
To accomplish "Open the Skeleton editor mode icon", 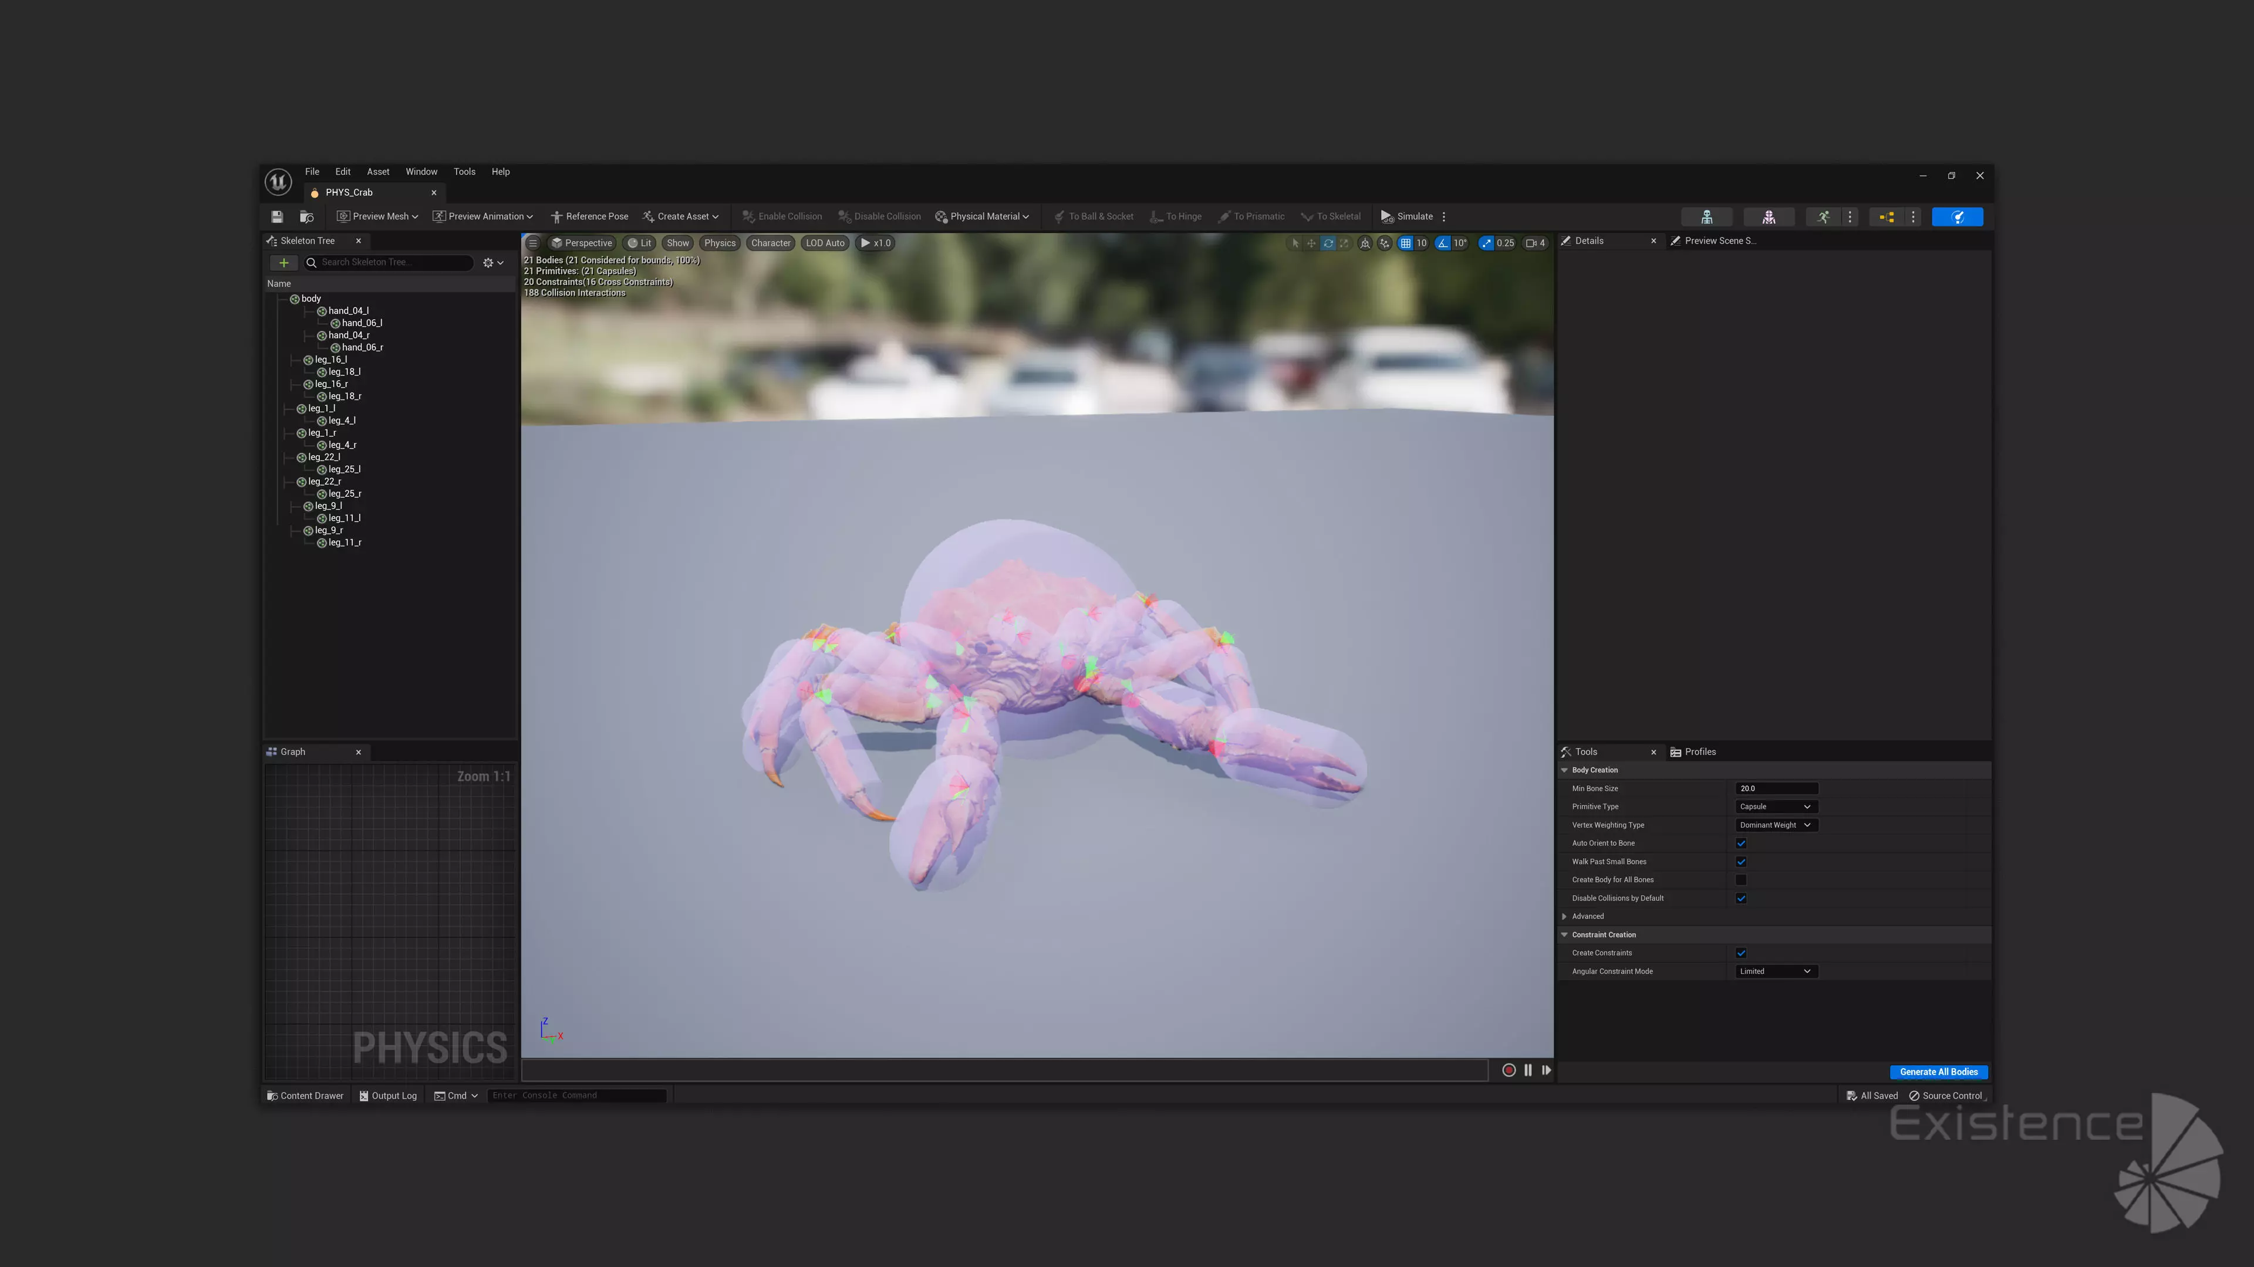I will click(x=1706, y=217).
